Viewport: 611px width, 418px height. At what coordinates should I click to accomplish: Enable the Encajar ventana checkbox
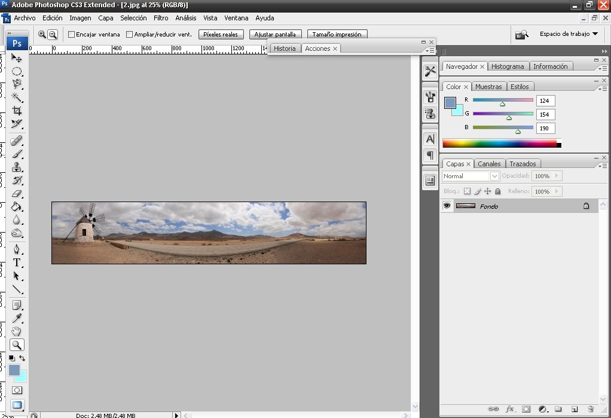(x=72, y=35)
